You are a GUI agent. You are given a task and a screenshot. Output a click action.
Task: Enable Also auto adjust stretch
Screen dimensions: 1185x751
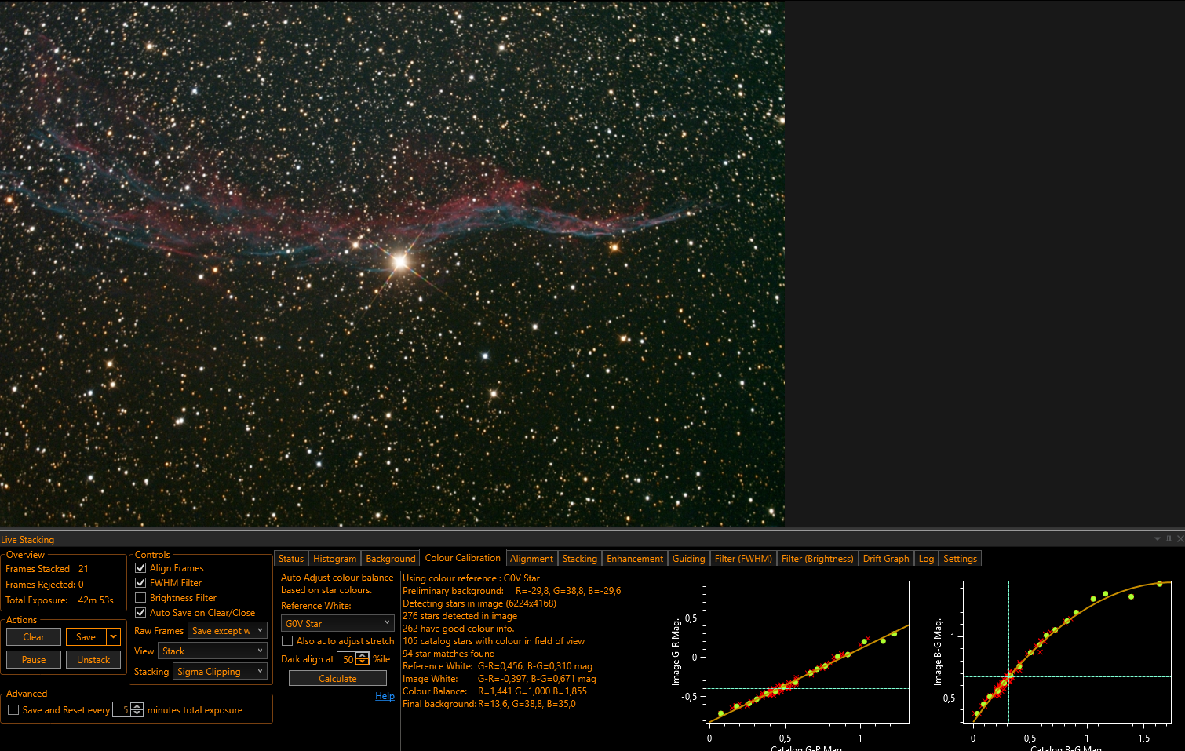[287, 641]
